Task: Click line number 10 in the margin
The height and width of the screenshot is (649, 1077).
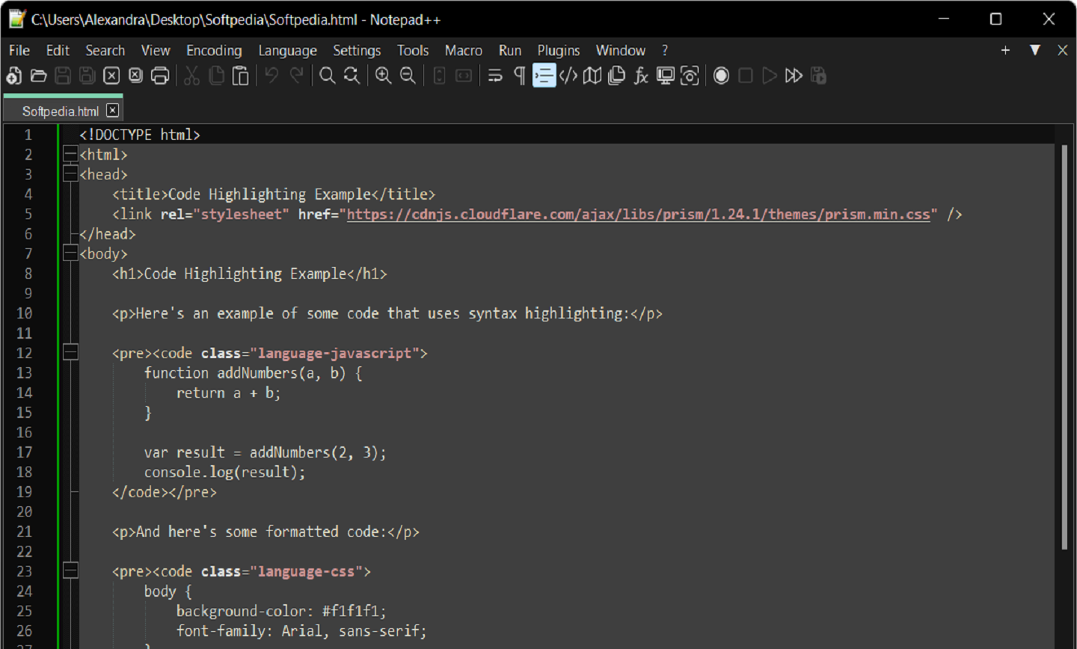Action: tap(25, 313)
